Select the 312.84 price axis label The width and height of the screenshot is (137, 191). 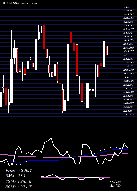[x=129, y=33]
